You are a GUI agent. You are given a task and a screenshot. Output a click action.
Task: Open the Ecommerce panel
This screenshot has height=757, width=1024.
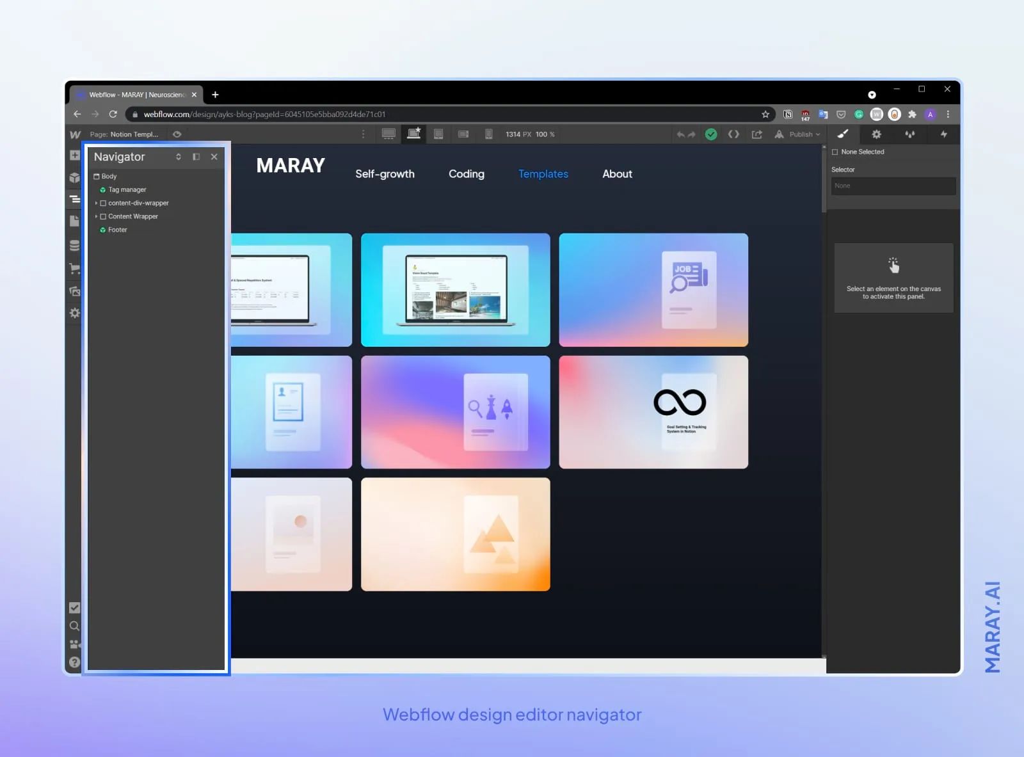click(75, 269)
